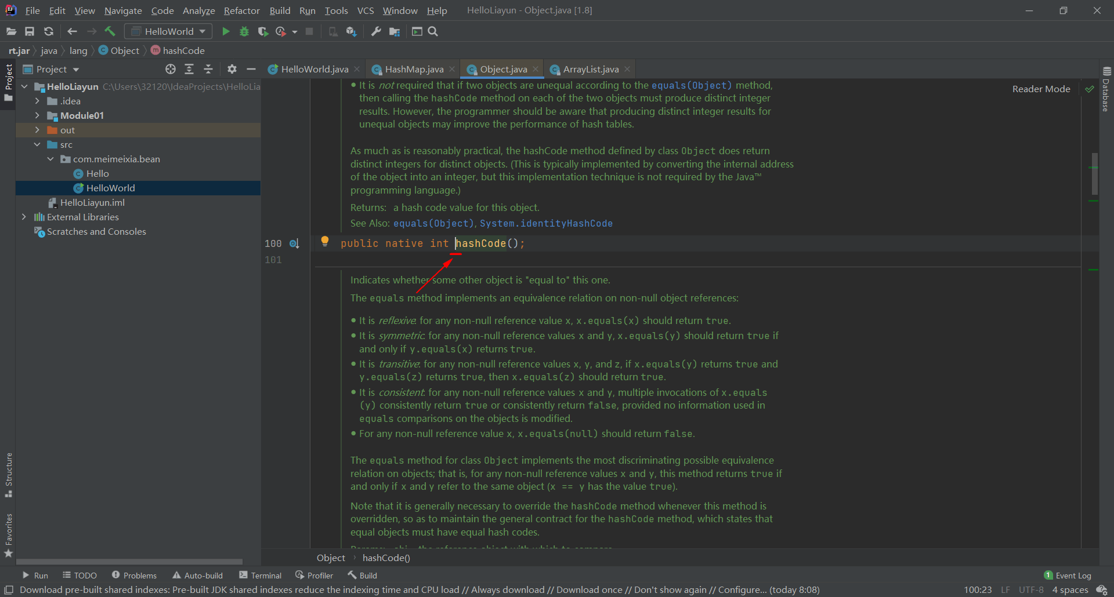Open Settings via the wrench icon

pyautogui.click(x=376, y=31)
